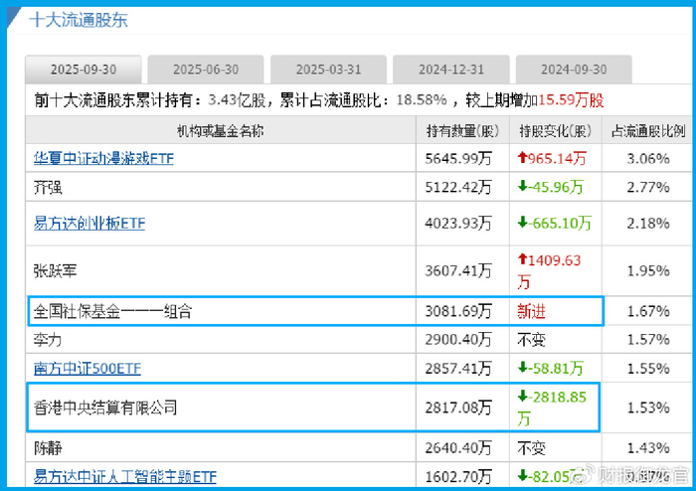This screenshot has width=696, height=491.
Task: Click the 持股变化(股) column header
Action: 555,131
